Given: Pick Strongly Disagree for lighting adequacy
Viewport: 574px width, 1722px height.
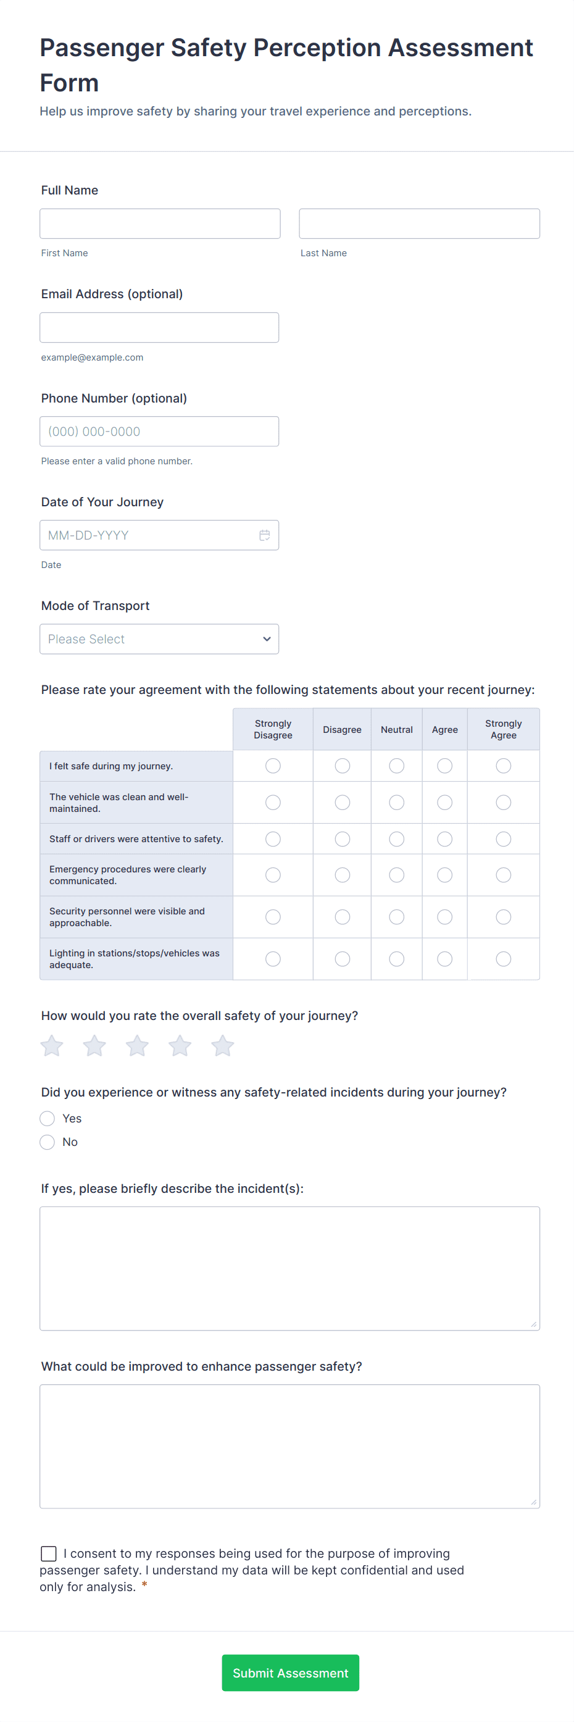Looking at the screenshot, I should point(273,959).
